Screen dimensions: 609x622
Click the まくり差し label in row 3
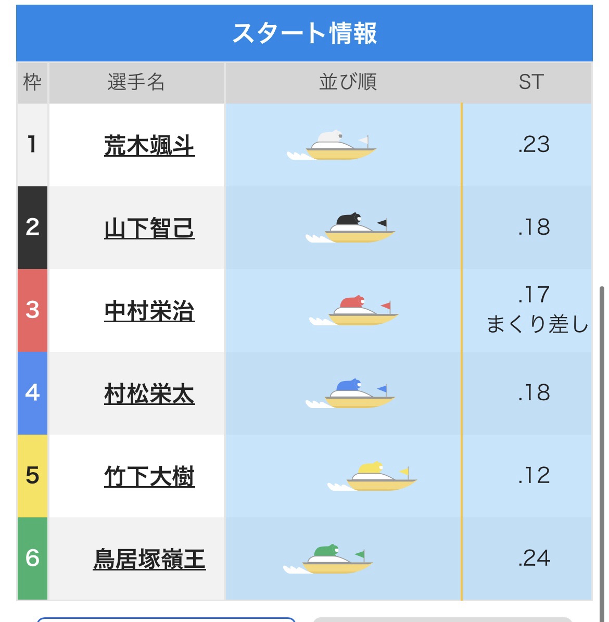click(x=537, y=325)
